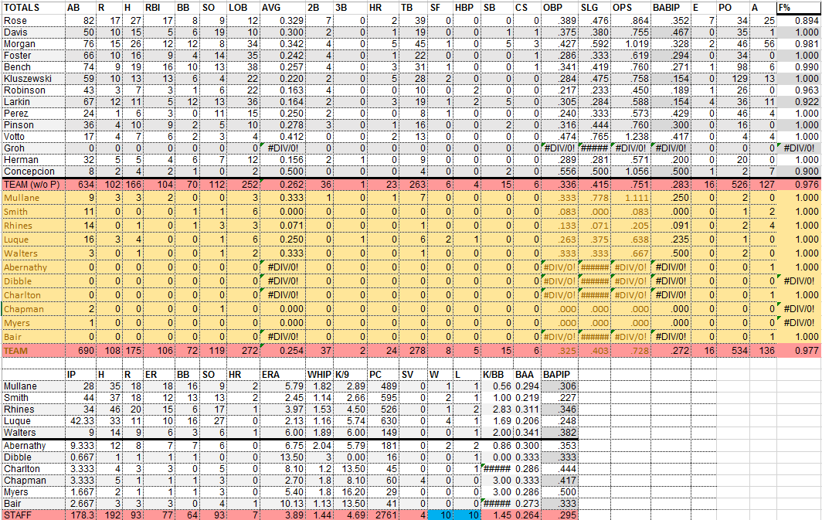Select the Chapman batting row name
Viewport: 822px width, 520px height.
point(33,309)
